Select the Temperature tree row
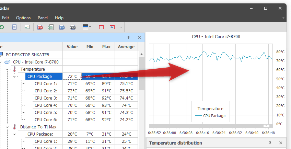 [x=33, y=69]
